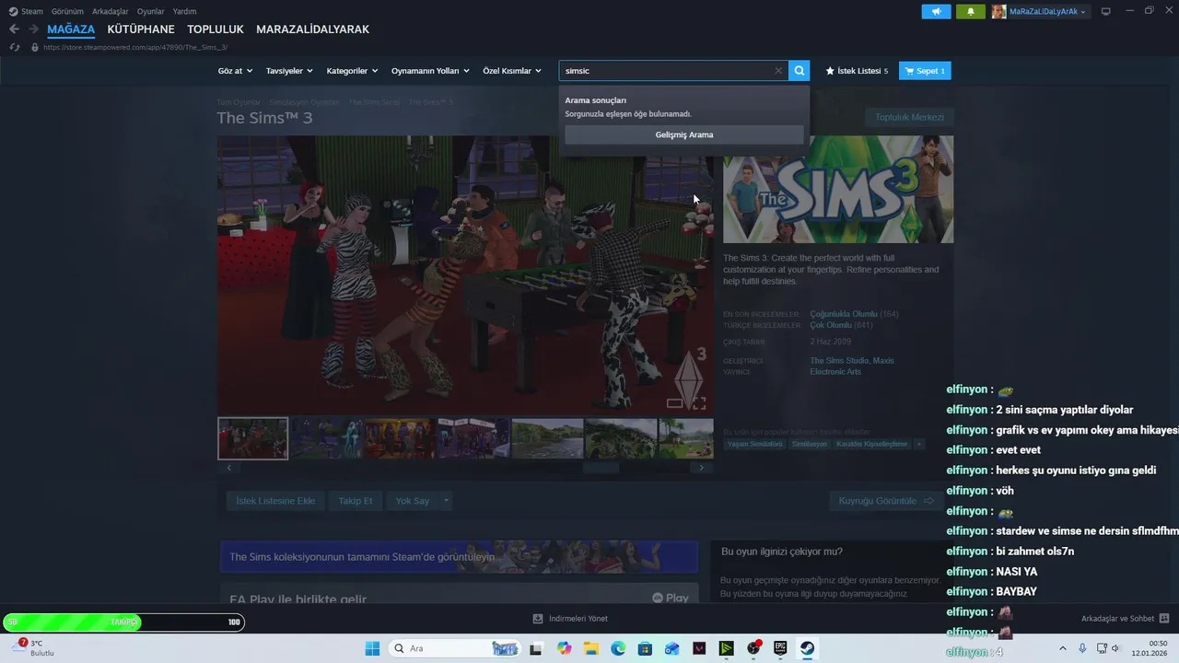Expand the MaRaZaLiDaLyArAk account dropdown
Image resolution: width=1179 pixels, height=663 pixels.
[1048, 12]
